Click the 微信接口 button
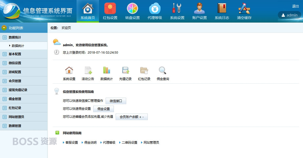Screen dimensions: 303x158 coord(116,101)
